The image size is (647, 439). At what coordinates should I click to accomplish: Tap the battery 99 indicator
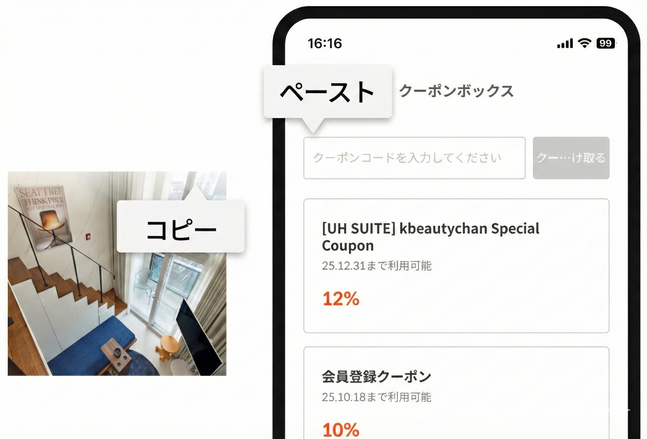[x=606, y=43]
